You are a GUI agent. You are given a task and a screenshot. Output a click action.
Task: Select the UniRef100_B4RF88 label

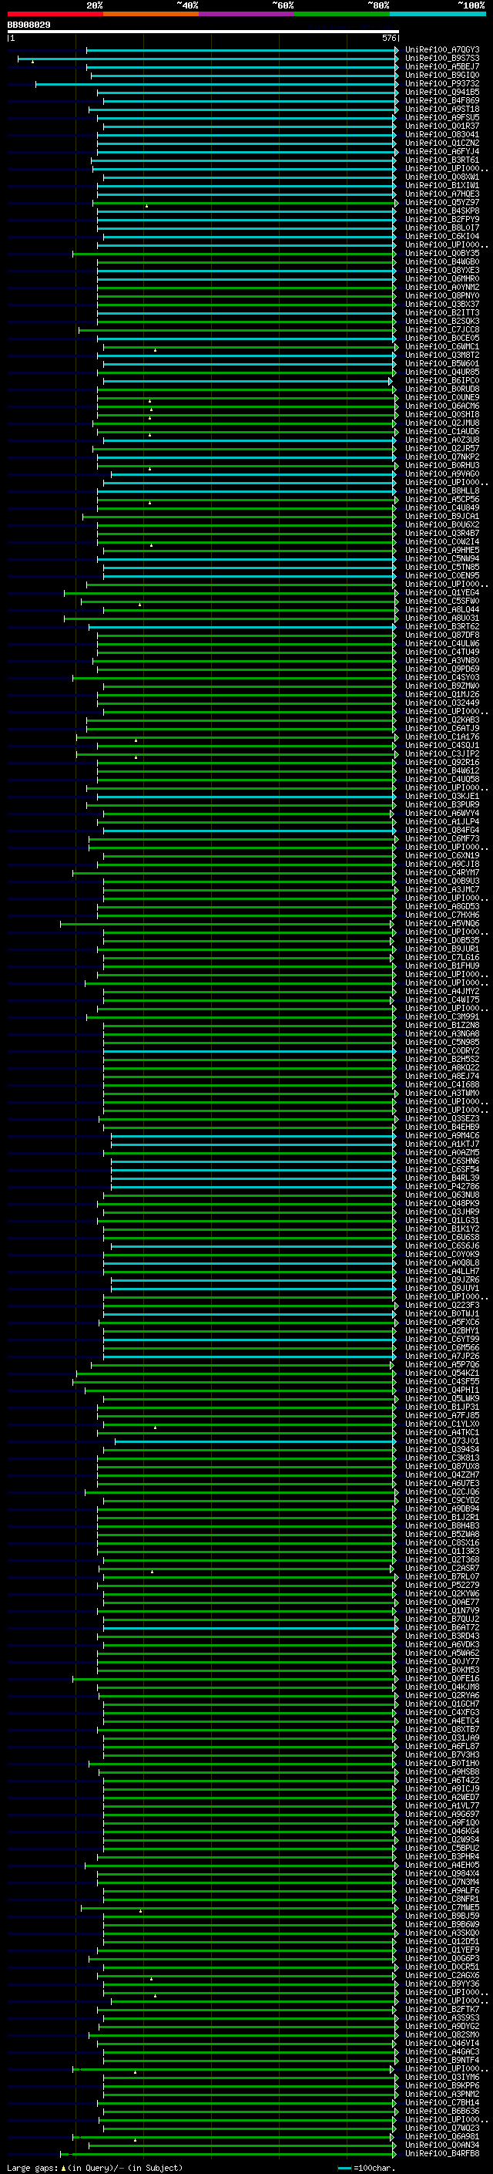441,2153
